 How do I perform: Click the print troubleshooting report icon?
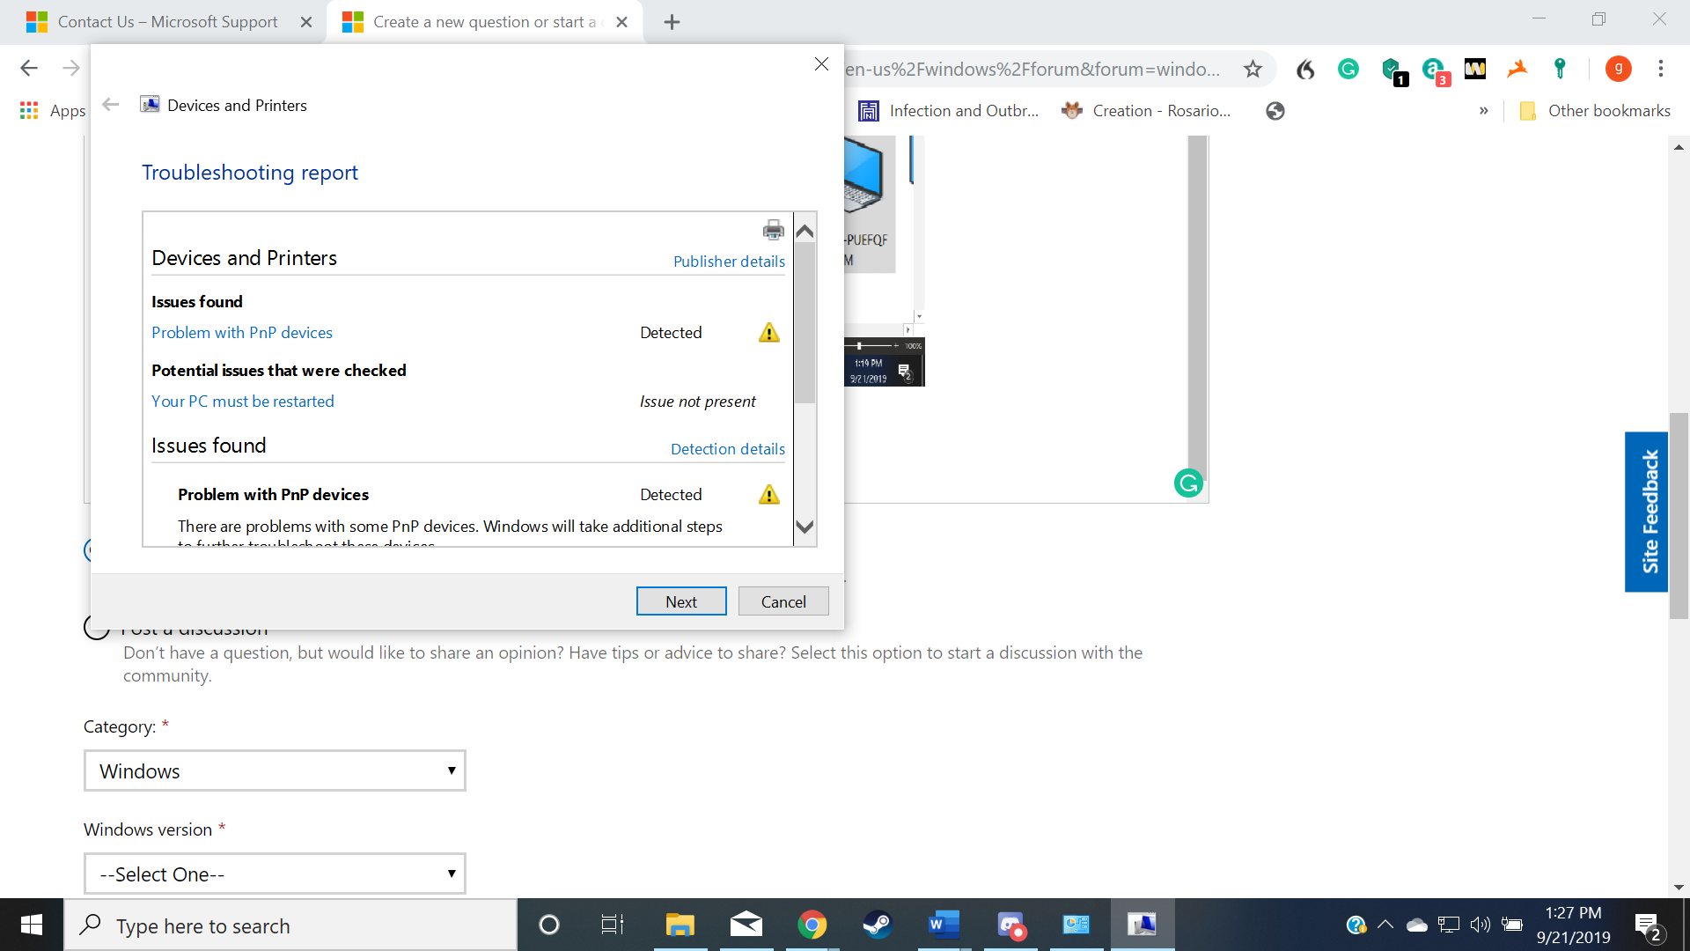(x=773, y=230)
